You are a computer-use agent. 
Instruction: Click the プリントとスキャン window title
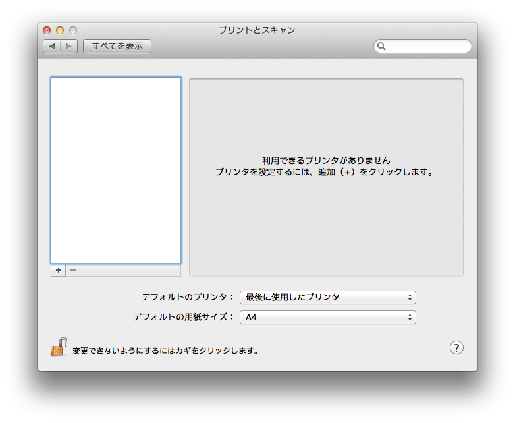257,30
